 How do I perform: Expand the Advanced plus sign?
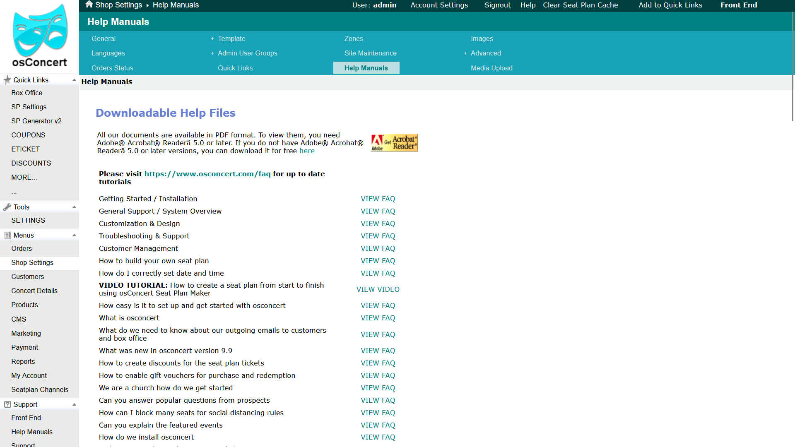pyautogui.click(x=465, y=53)
